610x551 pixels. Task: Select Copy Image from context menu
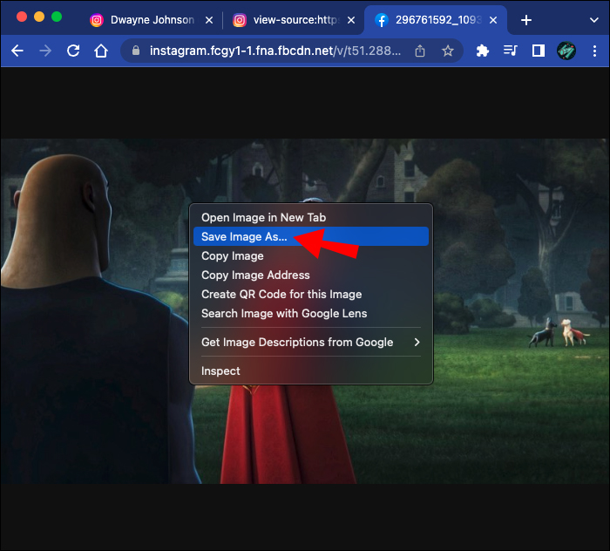coord(311,255)
